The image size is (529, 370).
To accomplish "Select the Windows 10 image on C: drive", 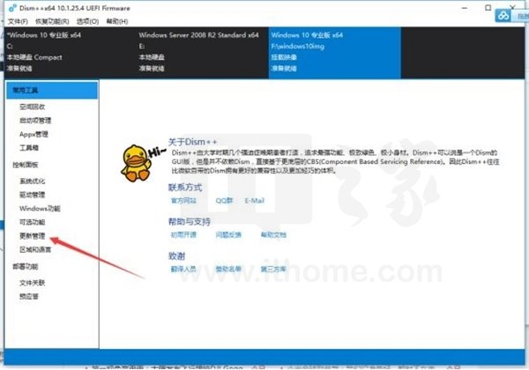I will [71, 53].
